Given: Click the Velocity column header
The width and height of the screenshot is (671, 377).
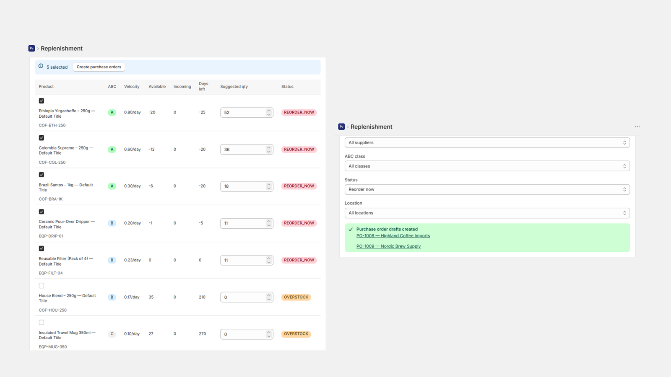Looking at the screenshot, I should pos(132,87).
